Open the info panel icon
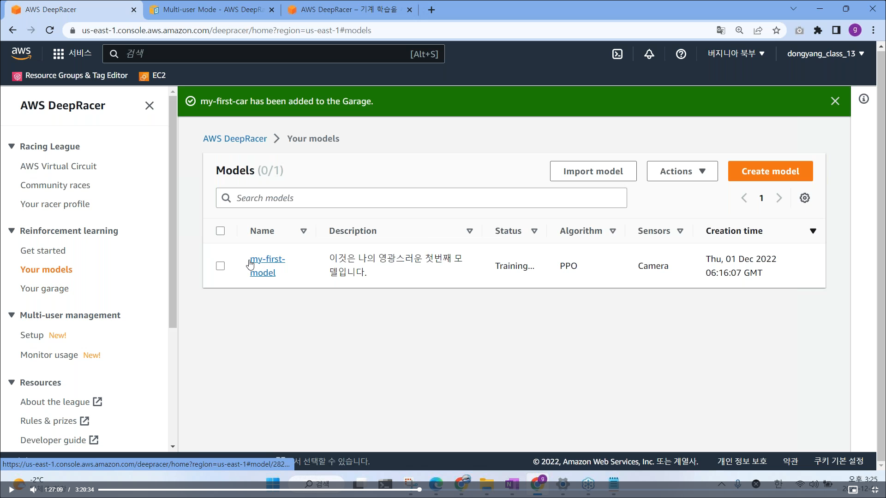 pyautogui.click(x=863, y=99)
